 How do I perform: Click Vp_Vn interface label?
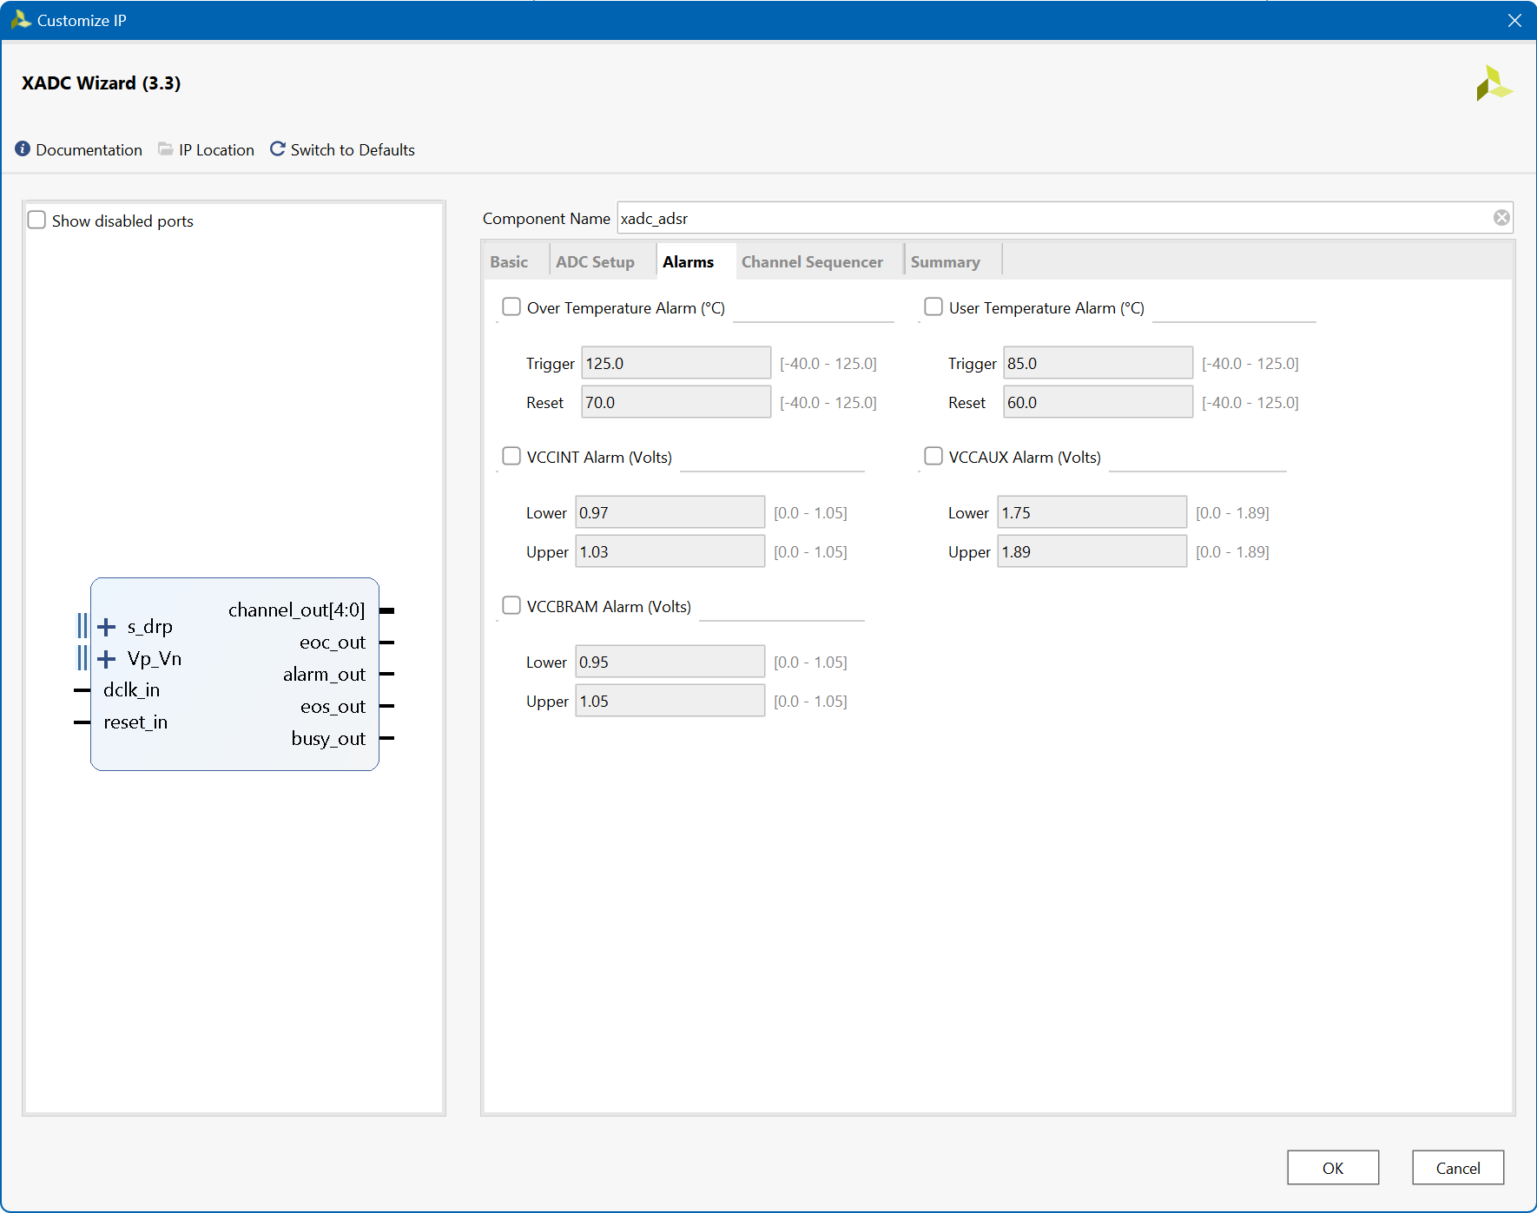point(155,659)
